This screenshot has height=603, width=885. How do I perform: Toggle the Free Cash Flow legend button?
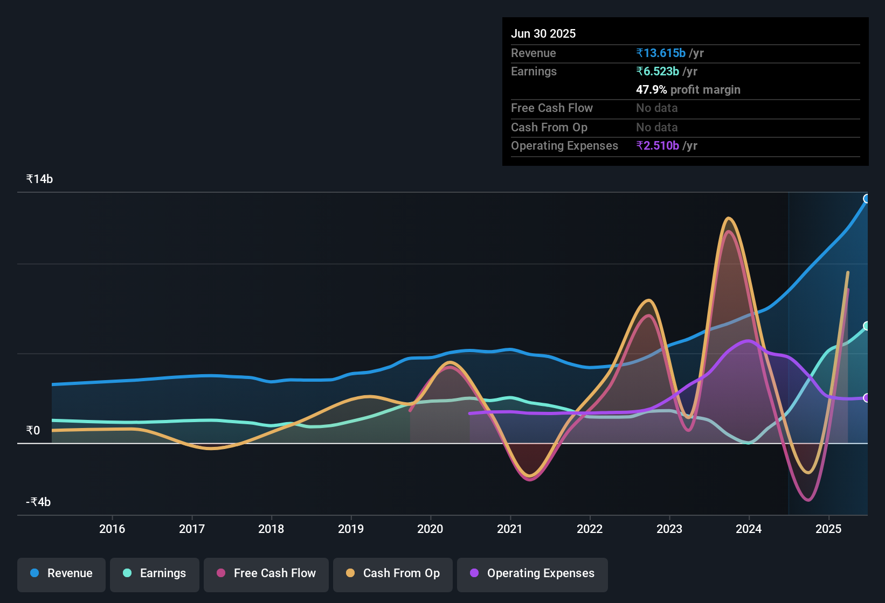pyautogui.click(x=266, y=573)
